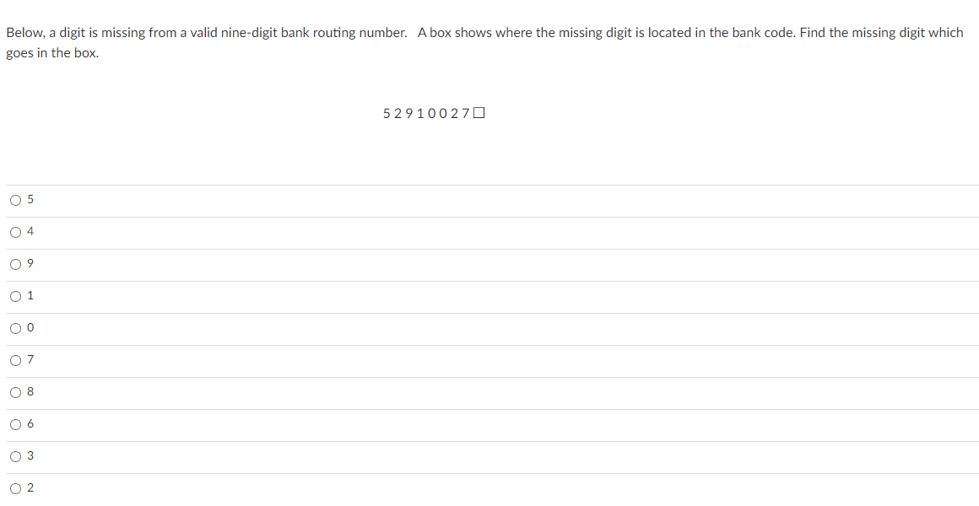Screen dimensions: 979x506
Task: Select the radio button for answer 6
Action: click(16, 423)
